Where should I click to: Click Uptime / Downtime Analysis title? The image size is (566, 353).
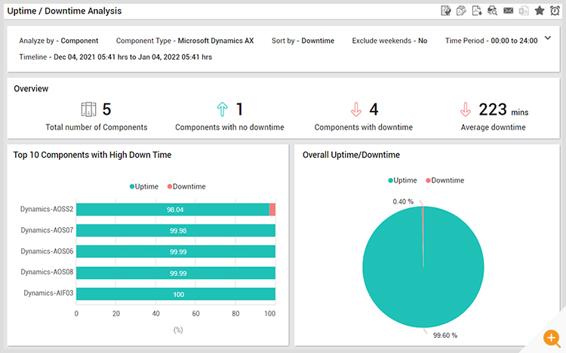point(65,11)
